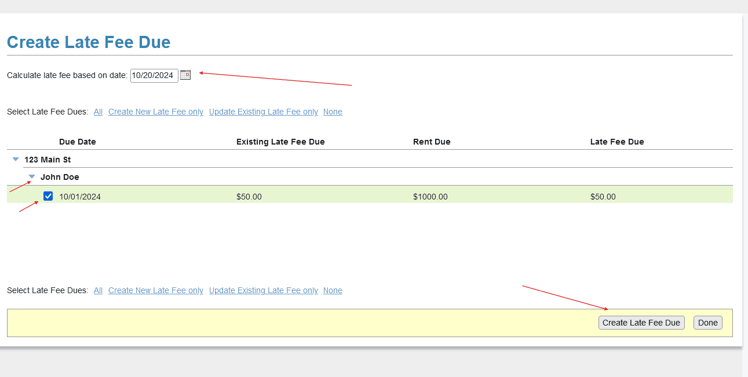
Task: Collapse the 123 Main St group arrow
Action: tap(16, 160)
